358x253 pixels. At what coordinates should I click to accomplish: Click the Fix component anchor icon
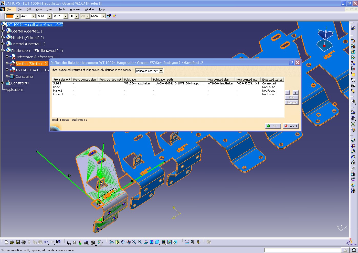pos(353,162)
